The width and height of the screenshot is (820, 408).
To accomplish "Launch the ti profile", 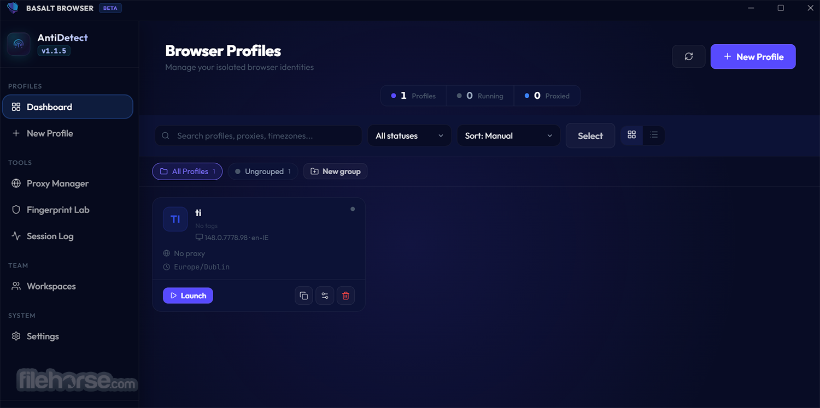I will [x=188, y=295].
